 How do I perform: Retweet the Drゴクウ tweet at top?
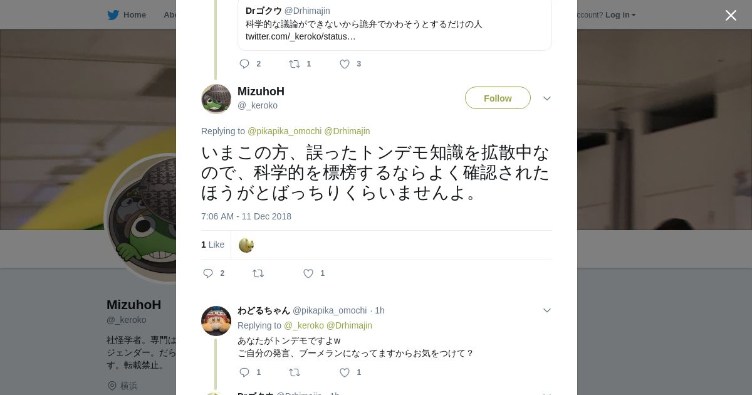tap(295, 64)
